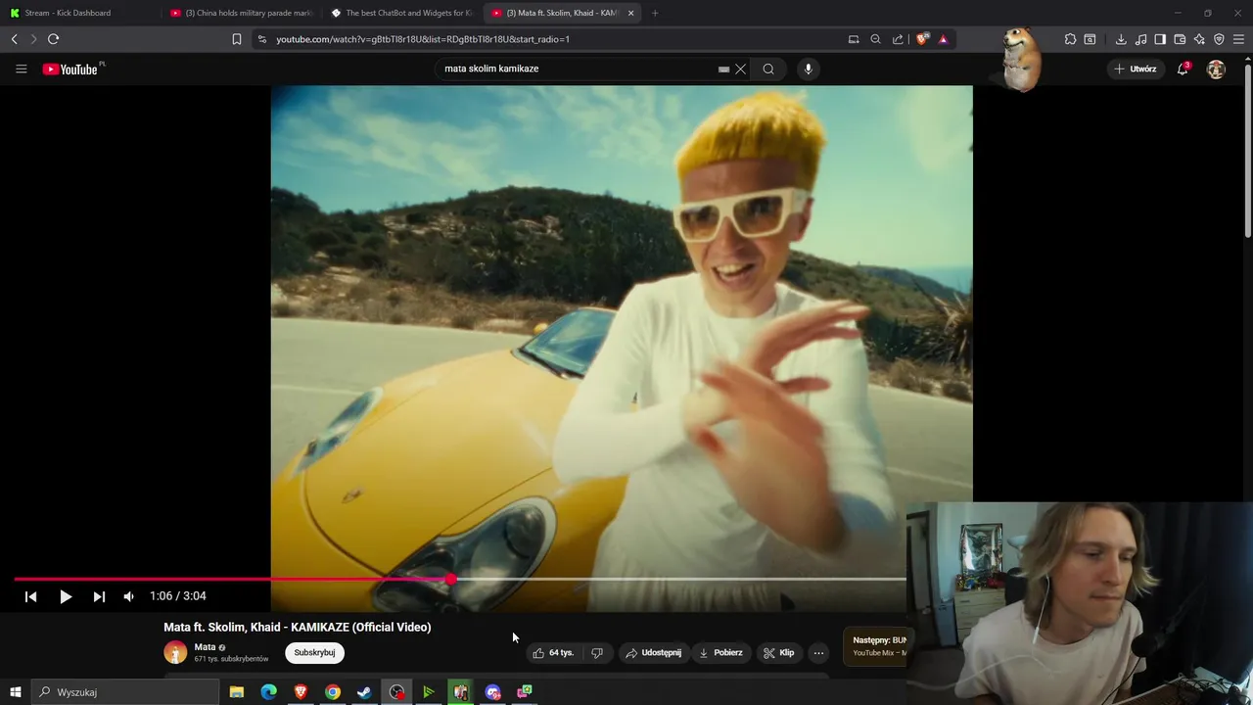Viewport: 1253px width, 705px height.
Task: Open Brave Rewards triangle icon
Action: (943, 39)
